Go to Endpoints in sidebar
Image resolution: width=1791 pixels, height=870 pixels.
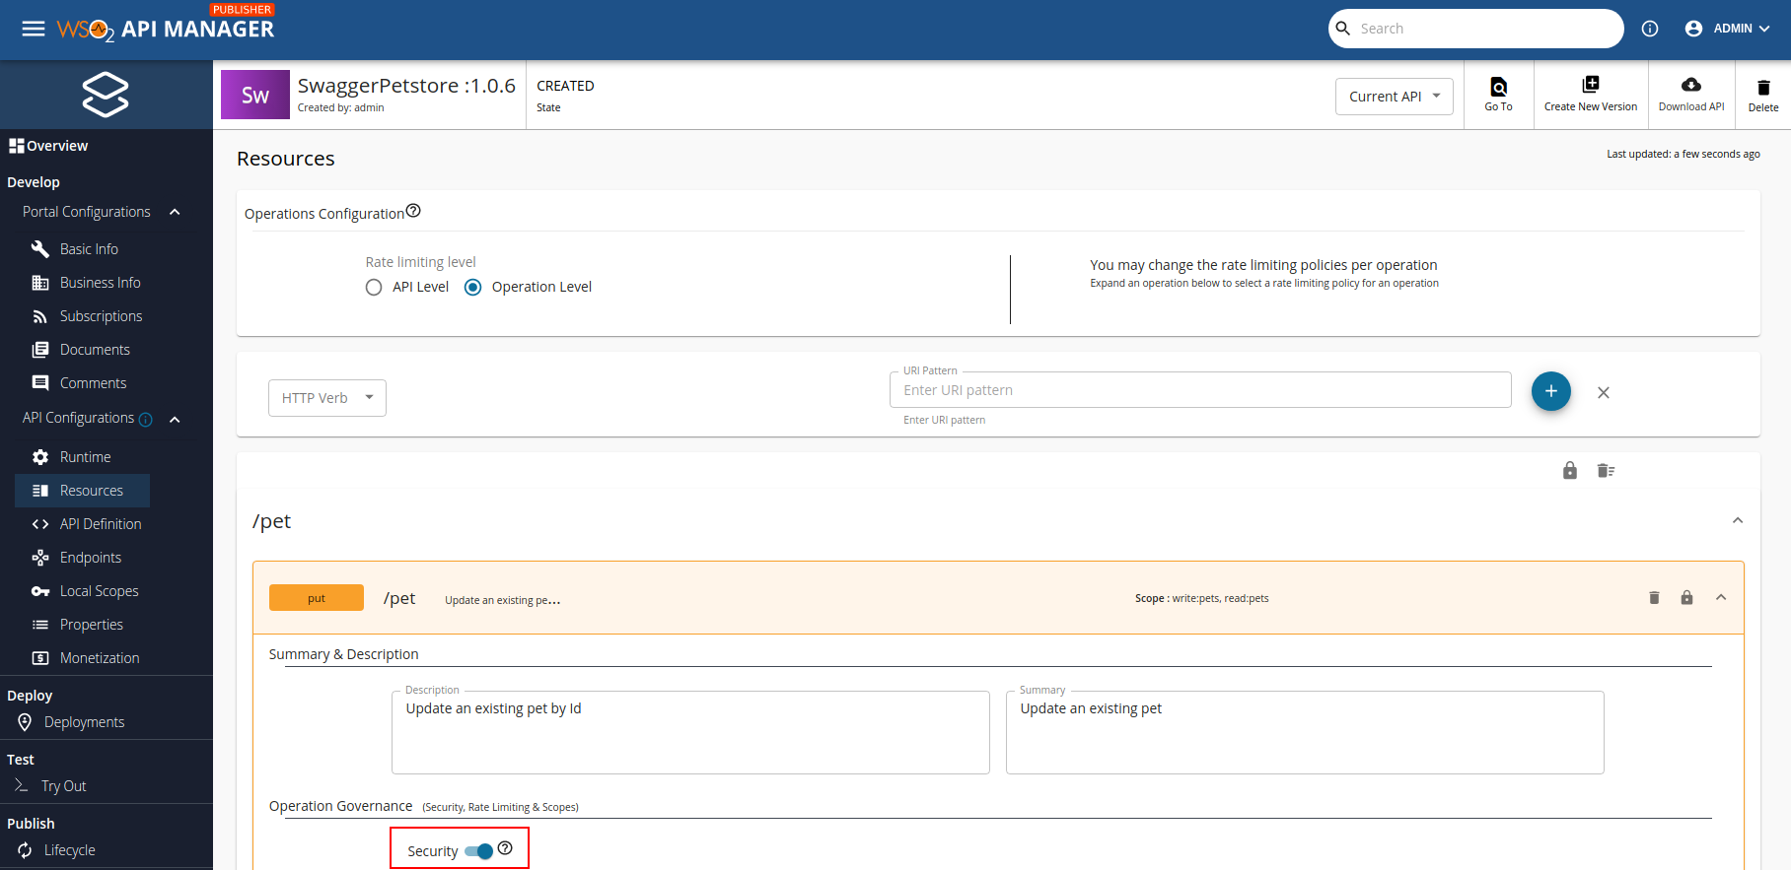(90, 558)
